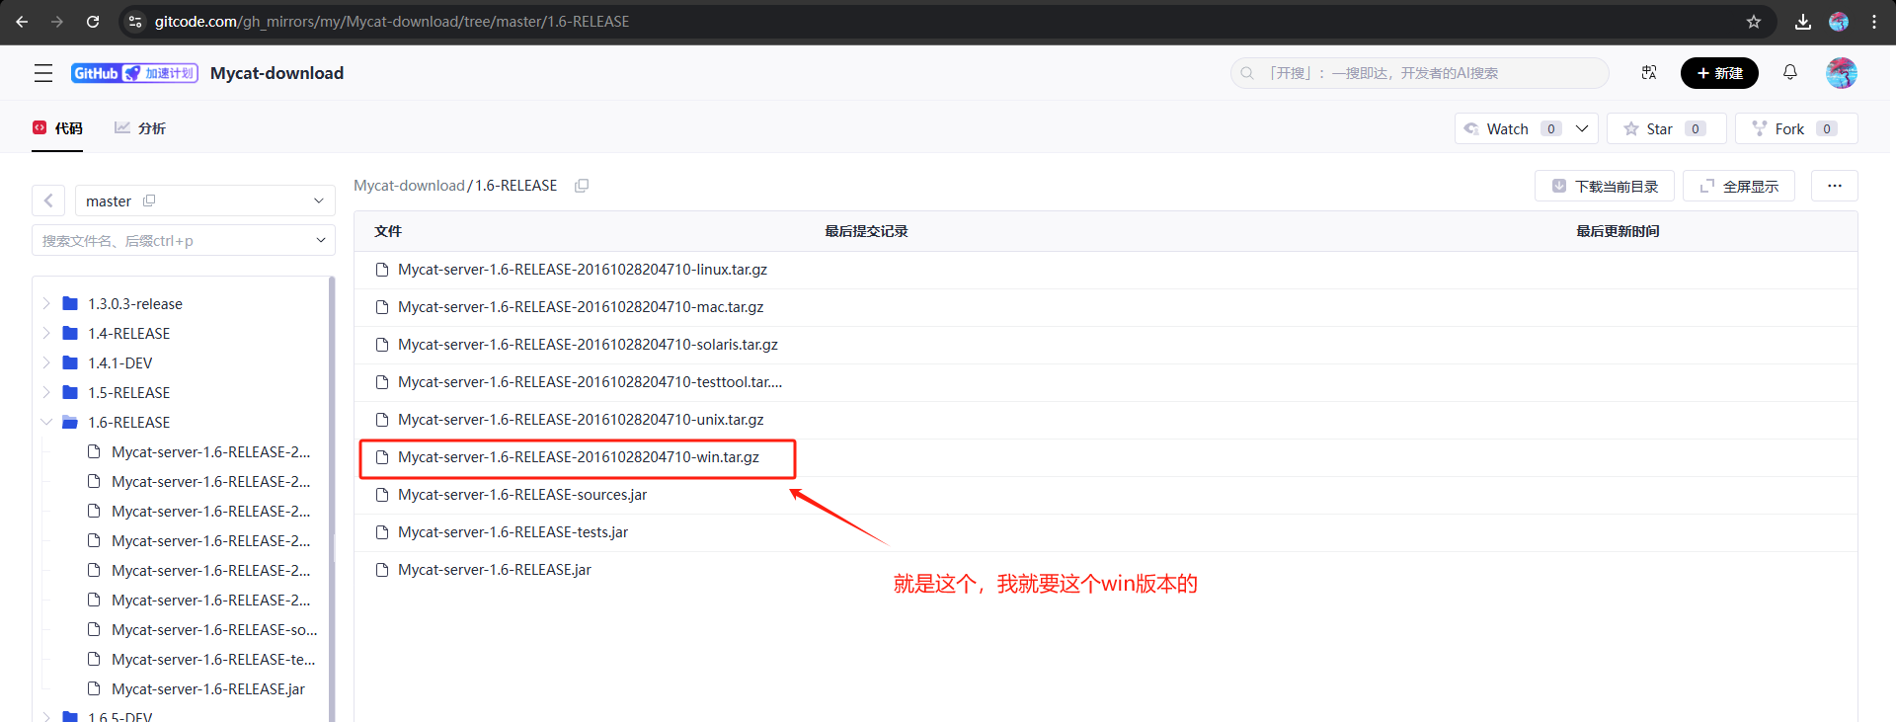Viewport: 1896px width, 722px height.
Task: Expand the 1.3.0.3-release folder
Action: [46, 303]
